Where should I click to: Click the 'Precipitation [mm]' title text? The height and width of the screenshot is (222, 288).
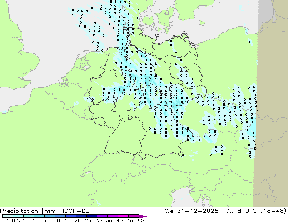pos(30,211)
